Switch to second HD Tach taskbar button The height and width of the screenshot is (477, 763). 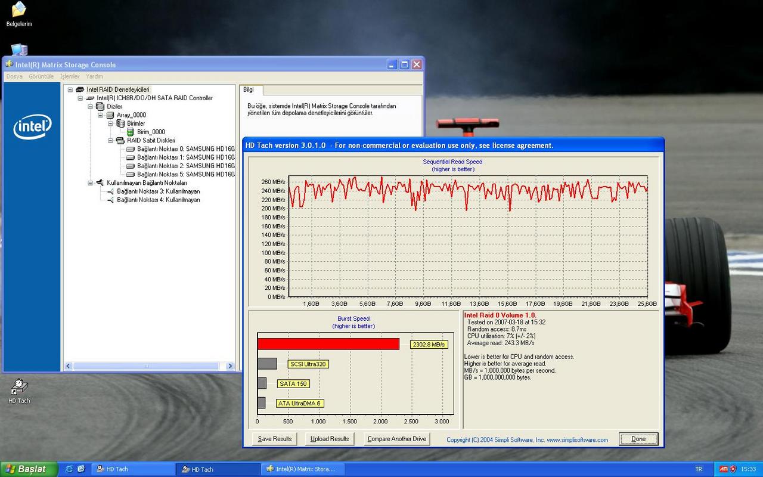pyautogui.click(x=218, y=469)
